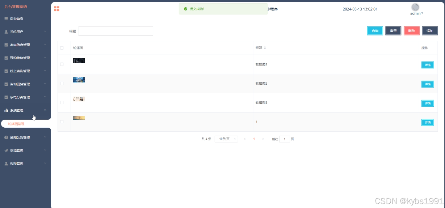The width and height of the screenshot is (445, 208).
Task: Open 详情 for row 轮播图1
Action: coord(428,65)
